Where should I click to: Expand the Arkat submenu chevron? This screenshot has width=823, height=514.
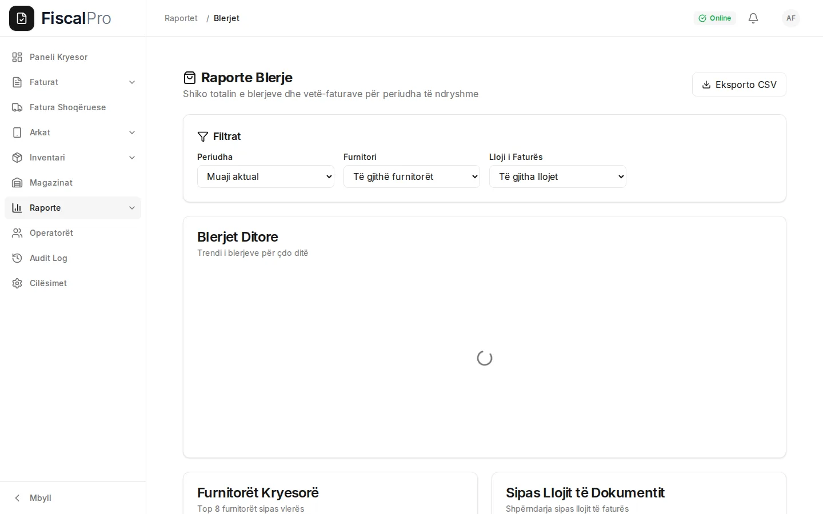(132, 132)
